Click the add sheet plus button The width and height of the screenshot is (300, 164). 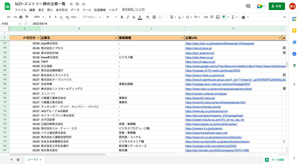[x=11, y=159]
